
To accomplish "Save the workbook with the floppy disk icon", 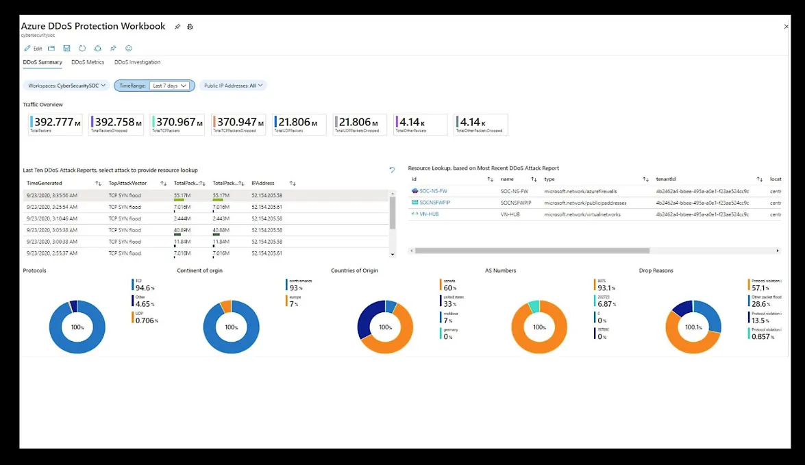I will (66, 49).
